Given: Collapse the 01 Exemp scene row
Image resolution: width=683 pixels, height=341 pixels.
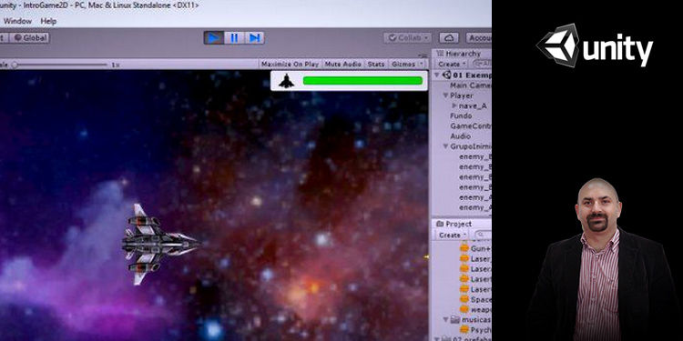Looking at the screenshot, I should coord(437,75).
